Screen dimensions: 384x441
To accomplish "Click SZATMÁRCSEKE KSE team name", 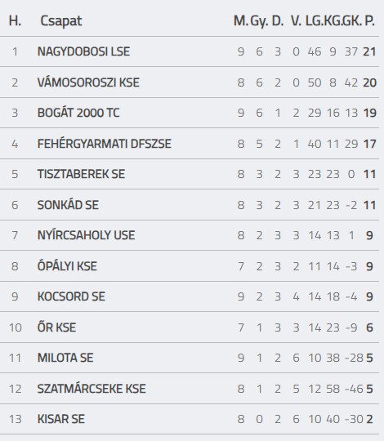I will (92, 389).
